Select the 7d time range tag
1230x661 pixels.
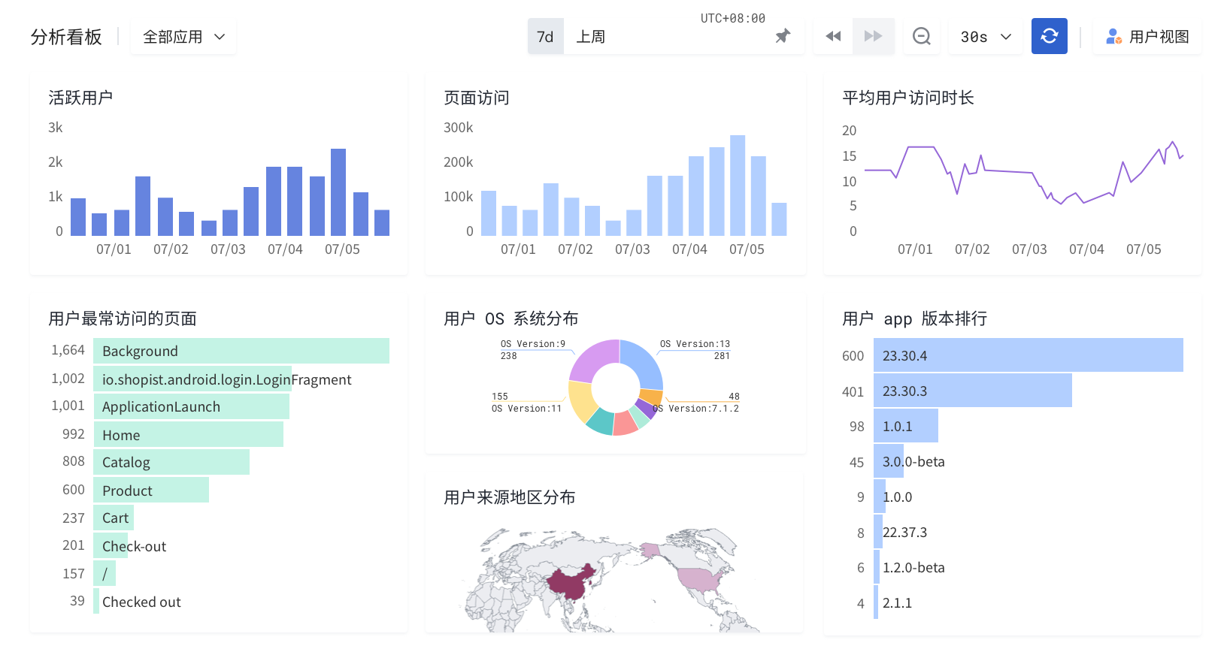(545, 37)
